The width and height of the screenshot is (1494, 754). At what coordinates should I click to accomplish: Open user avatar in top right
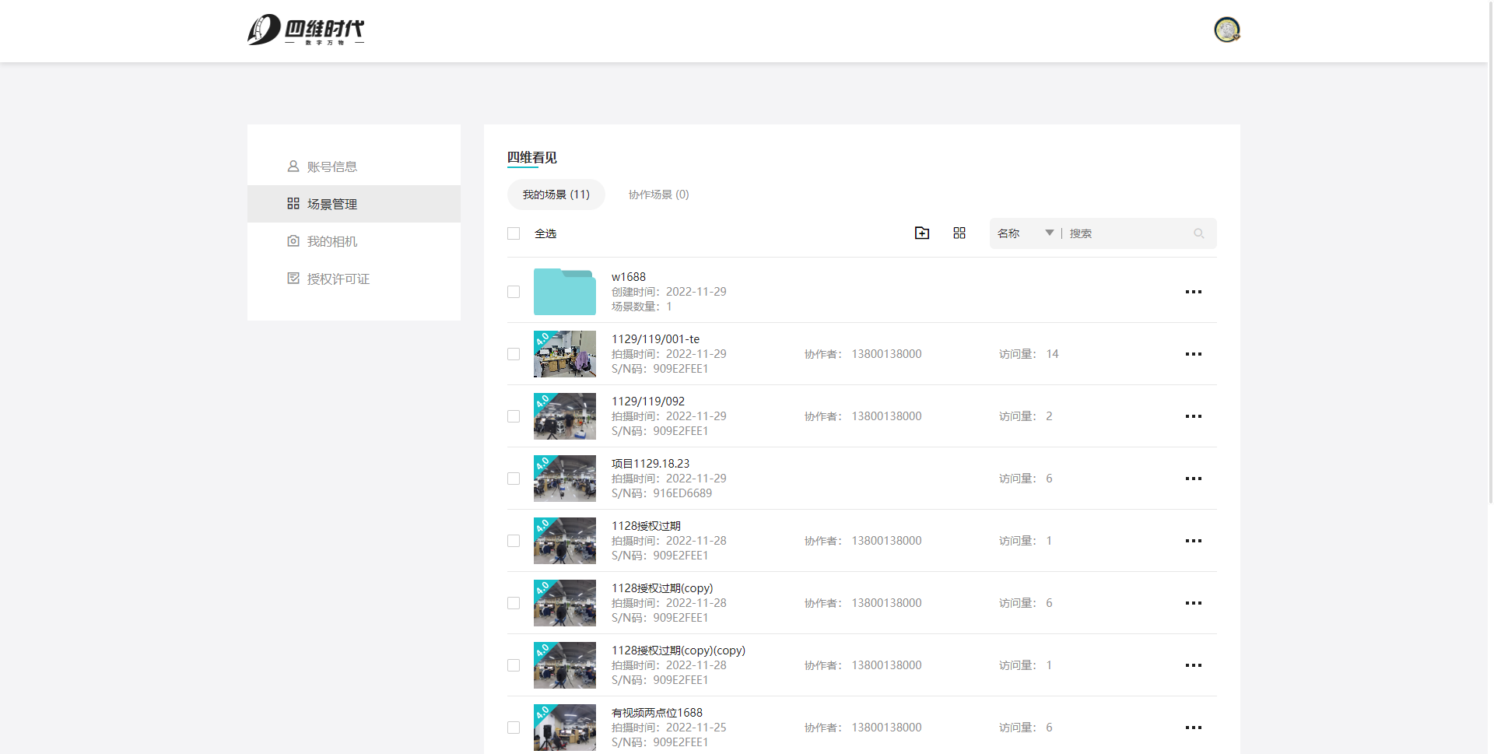tap(1226, 30)
